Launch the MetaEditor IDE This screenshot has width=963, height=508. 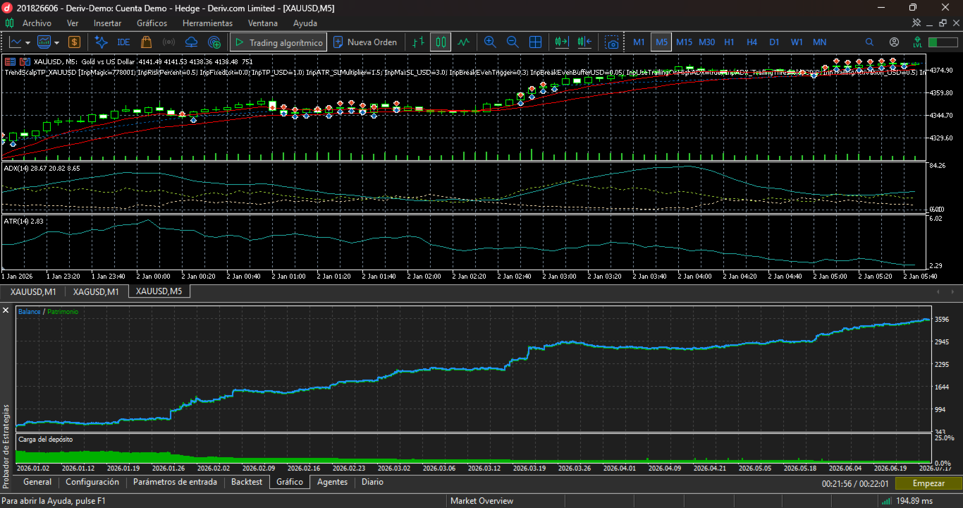click(x=123, y=42)
